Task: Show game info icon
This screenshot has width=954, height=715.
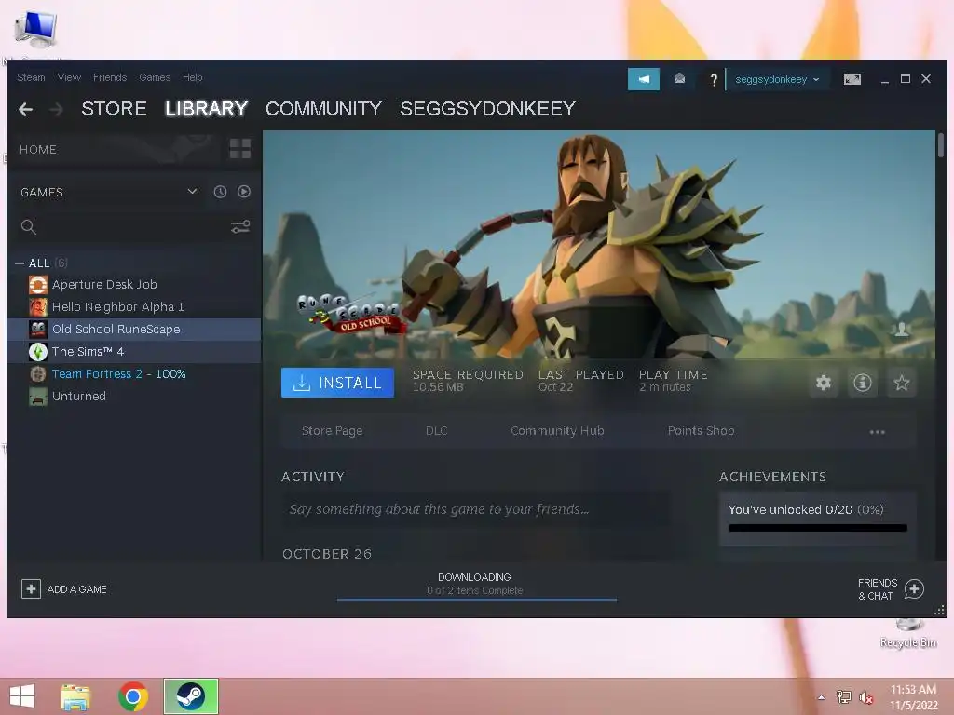Action: [x=862, y=383]
